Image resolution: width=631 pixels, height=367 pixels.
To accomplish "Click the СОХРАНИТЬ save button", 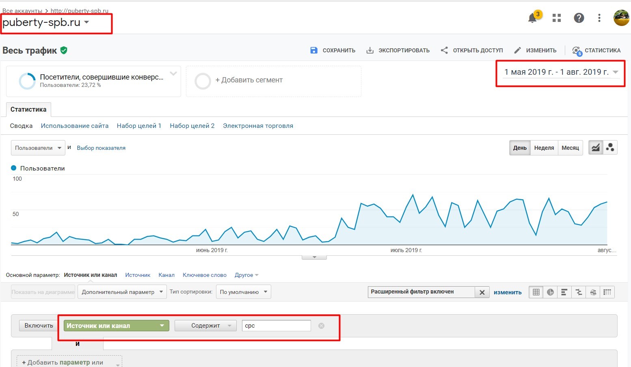I will pos(333,50).
